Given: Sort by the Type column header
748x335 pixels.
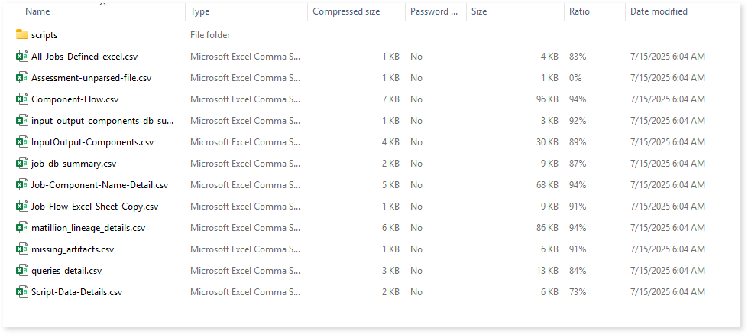Looking at the screenshot, I should click(200, 11).
